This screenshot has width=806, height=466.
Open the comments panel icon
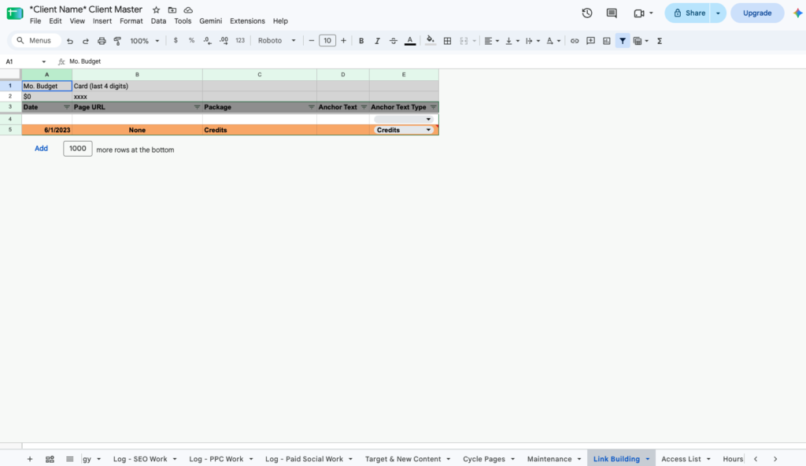pyautogui.click(x=612, y=13)
